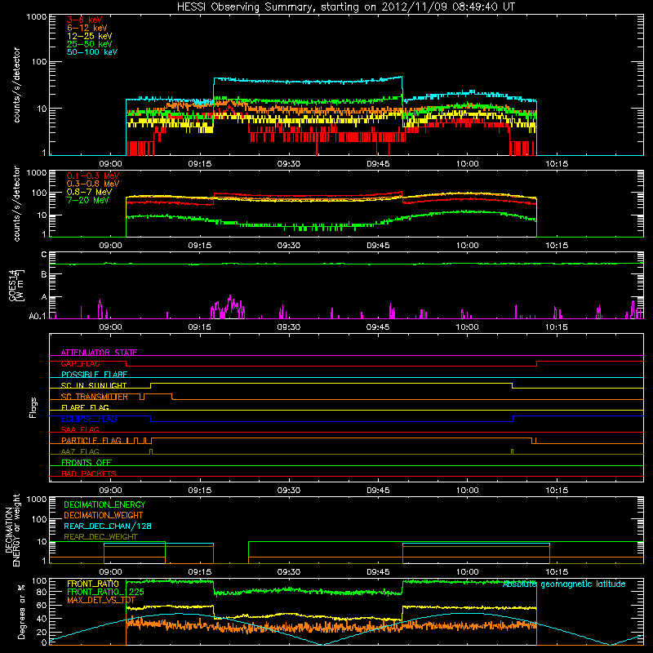Pick the PARTICLE_FLAG label

(x=91, y=440)
